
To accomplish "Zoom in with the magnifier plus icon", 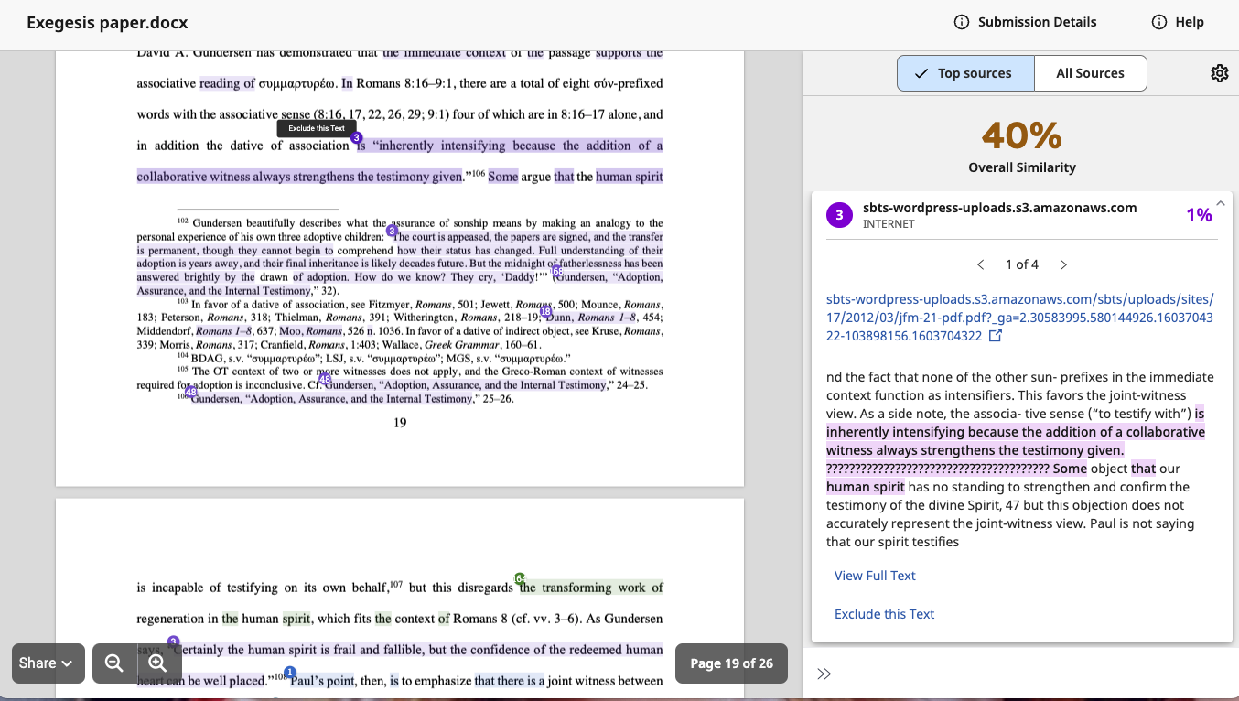I will 156,663.
